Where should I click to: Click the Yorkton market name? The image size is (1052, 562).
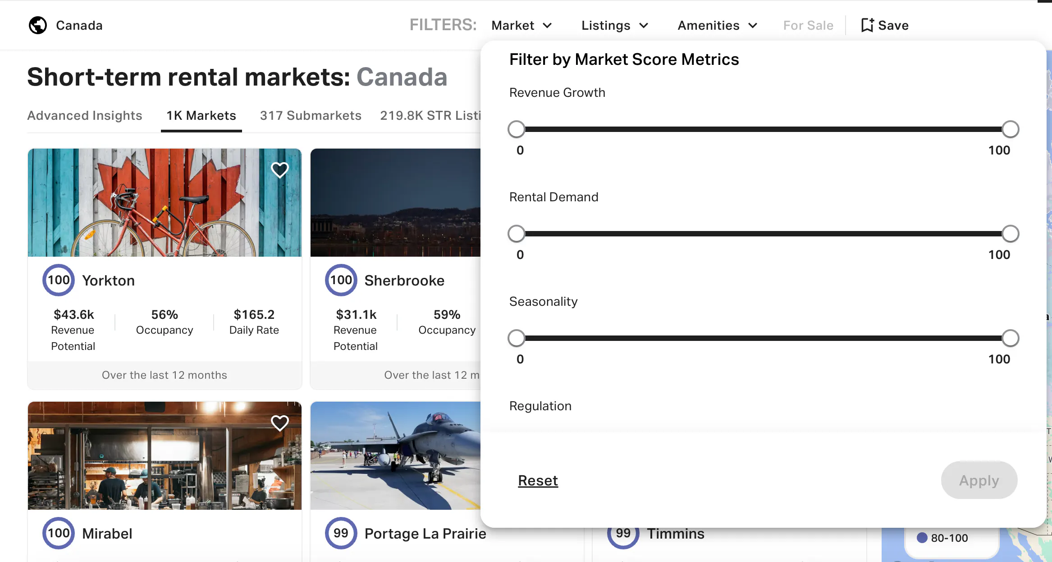point(108,281)
